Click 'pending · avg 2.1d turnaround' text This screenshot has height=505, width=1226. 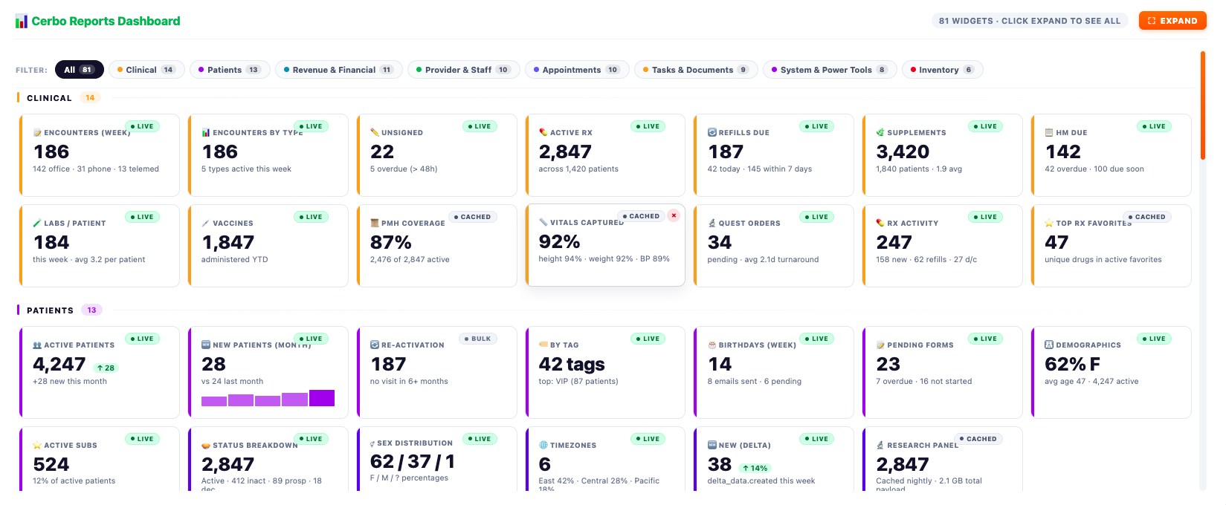coord(763,260)
